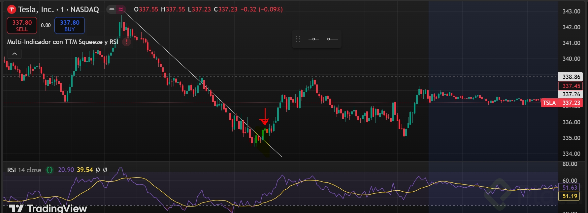The width and height of the screenshot is (588, 213).
Task: Grab the floating toolbar drag-handle dots
Action: 298,39
